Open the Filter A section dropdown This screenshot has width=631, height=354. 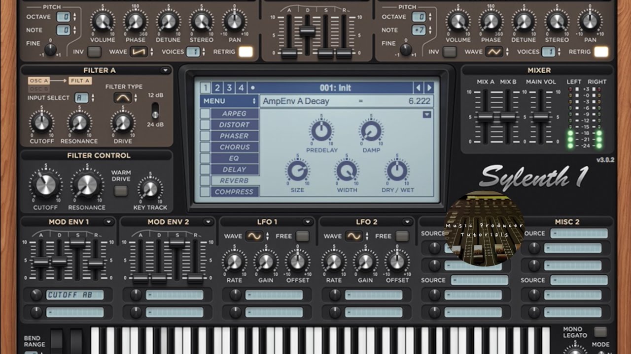[165, 71]
